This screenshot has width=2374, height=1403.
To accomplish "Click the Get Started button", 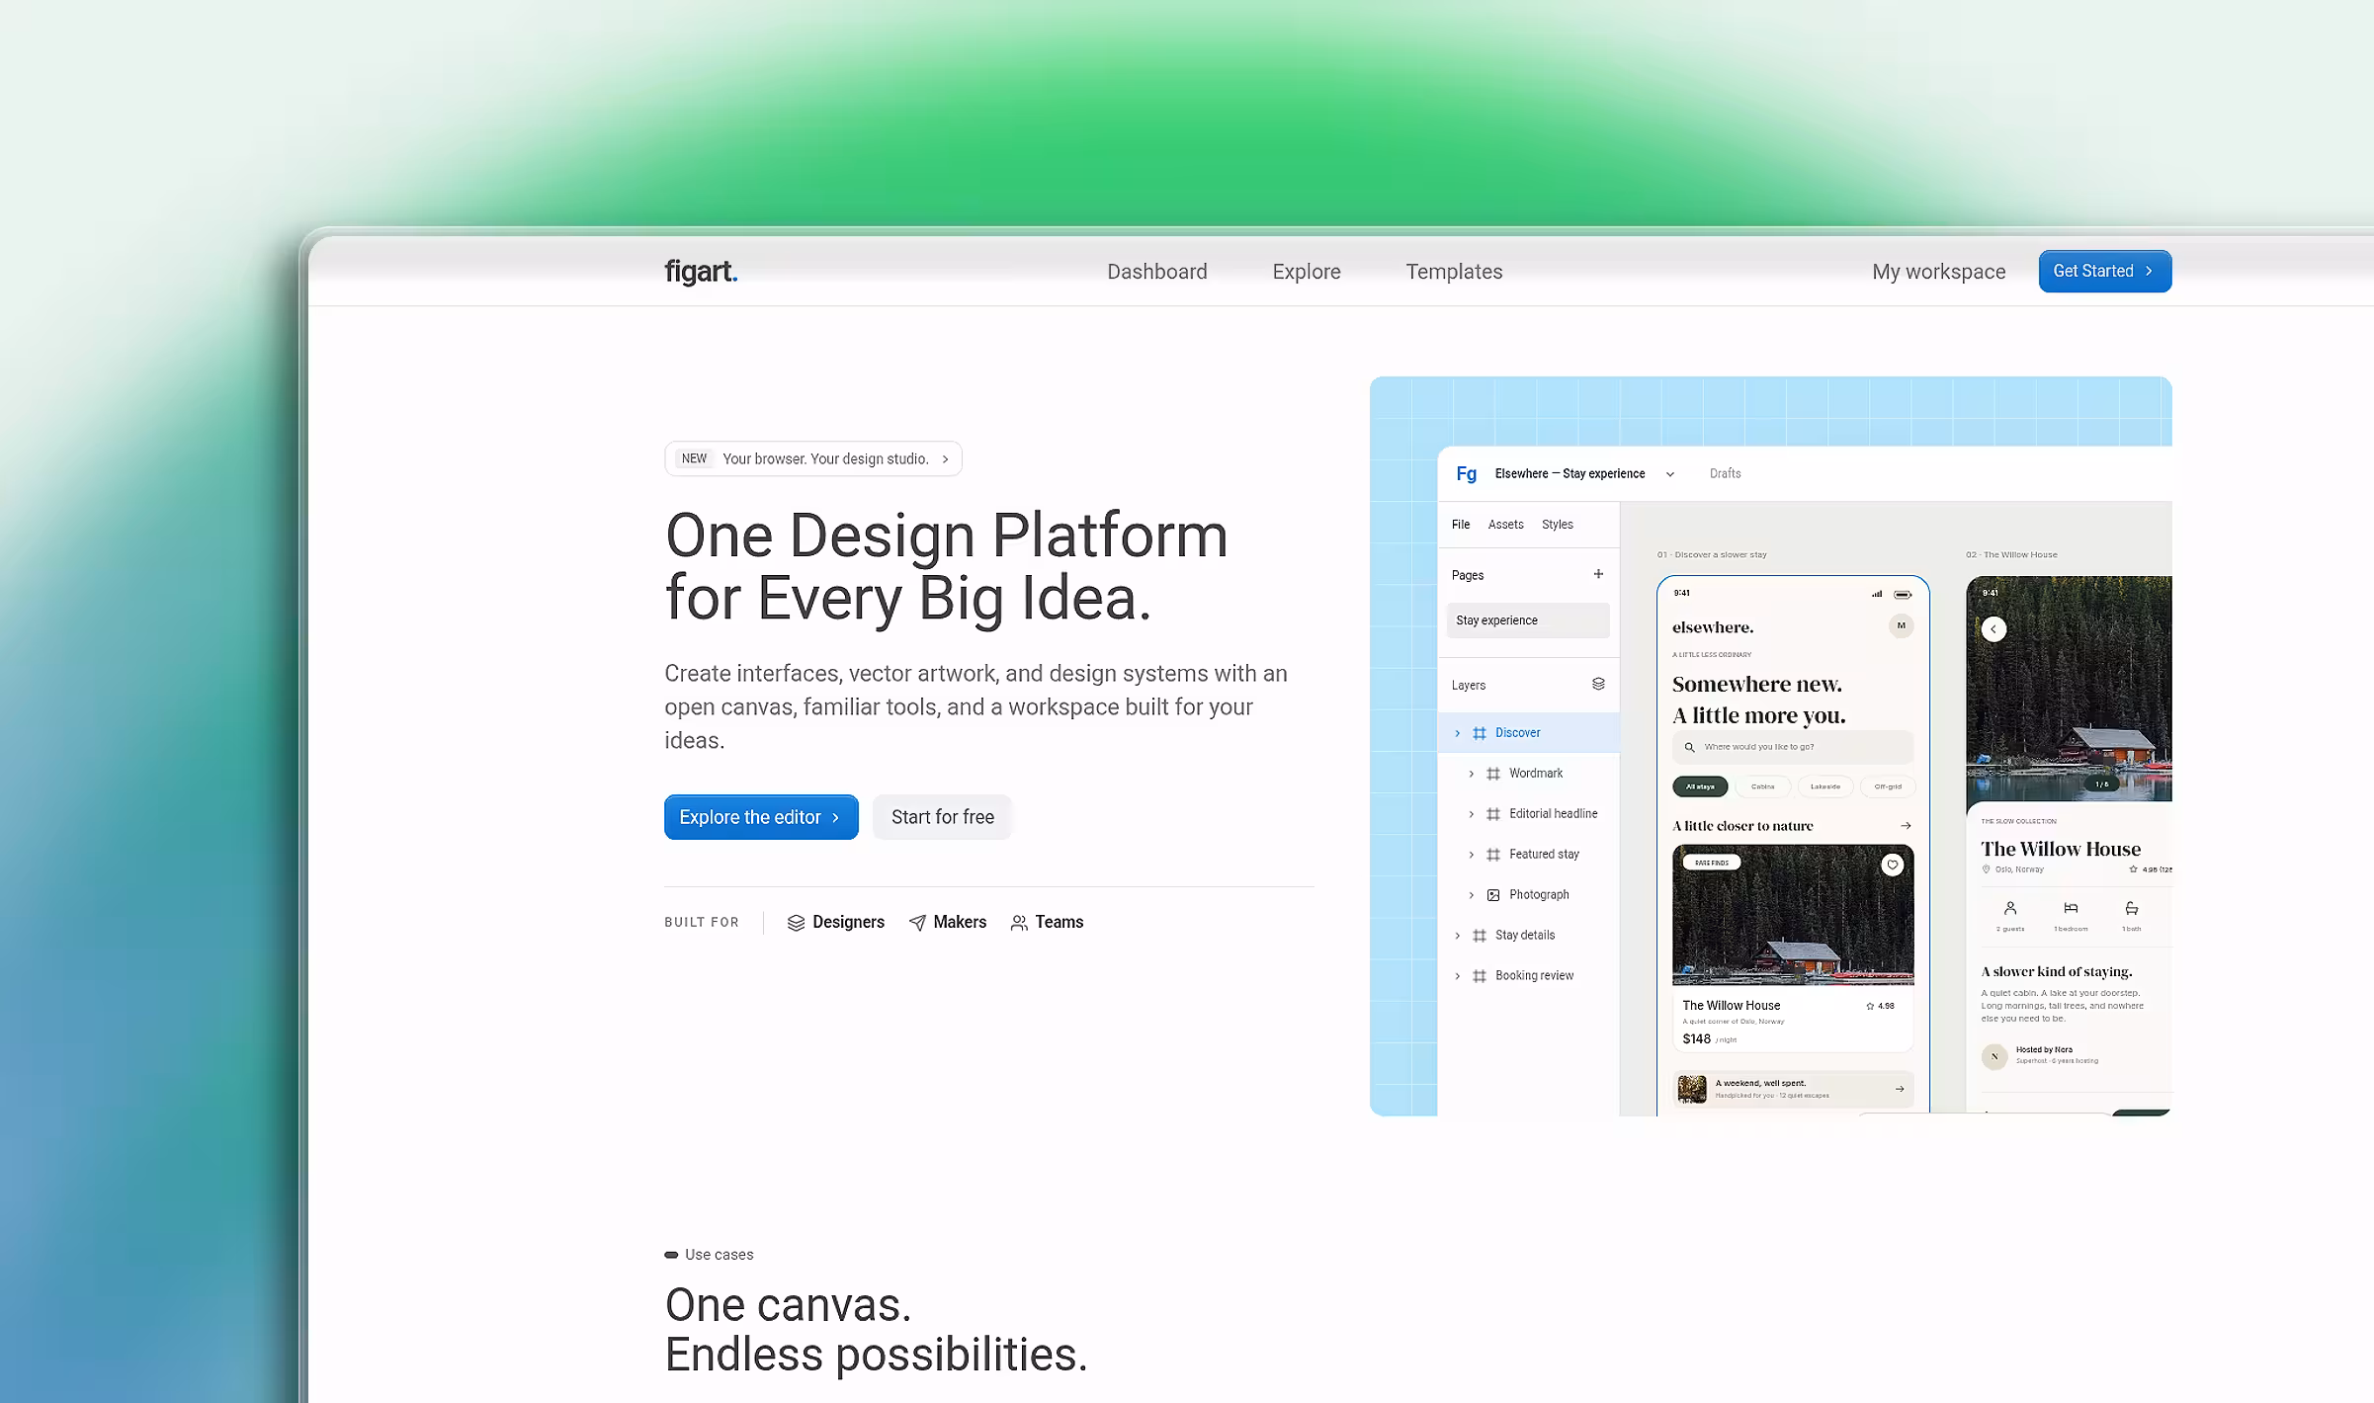I will pyautogui.click(x=2104, y=271).
